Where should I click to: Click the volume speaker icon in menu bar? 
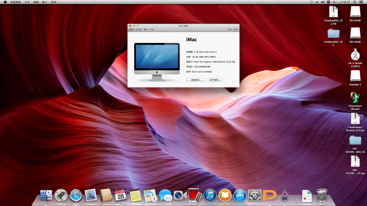pyautogui.click(x=323, y=2)
